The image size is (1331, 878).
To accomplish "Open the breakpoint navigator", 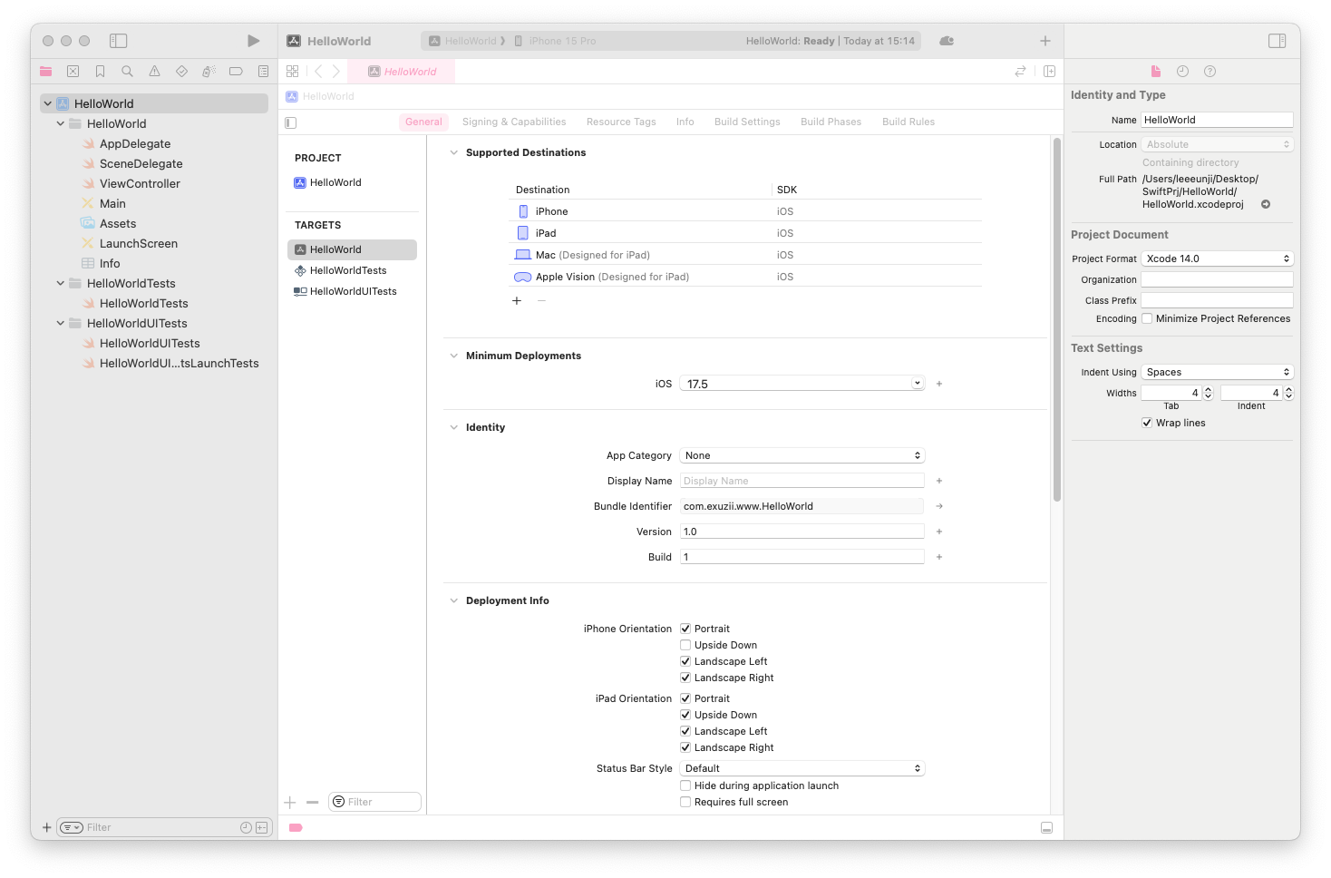I will coord(236,71).
